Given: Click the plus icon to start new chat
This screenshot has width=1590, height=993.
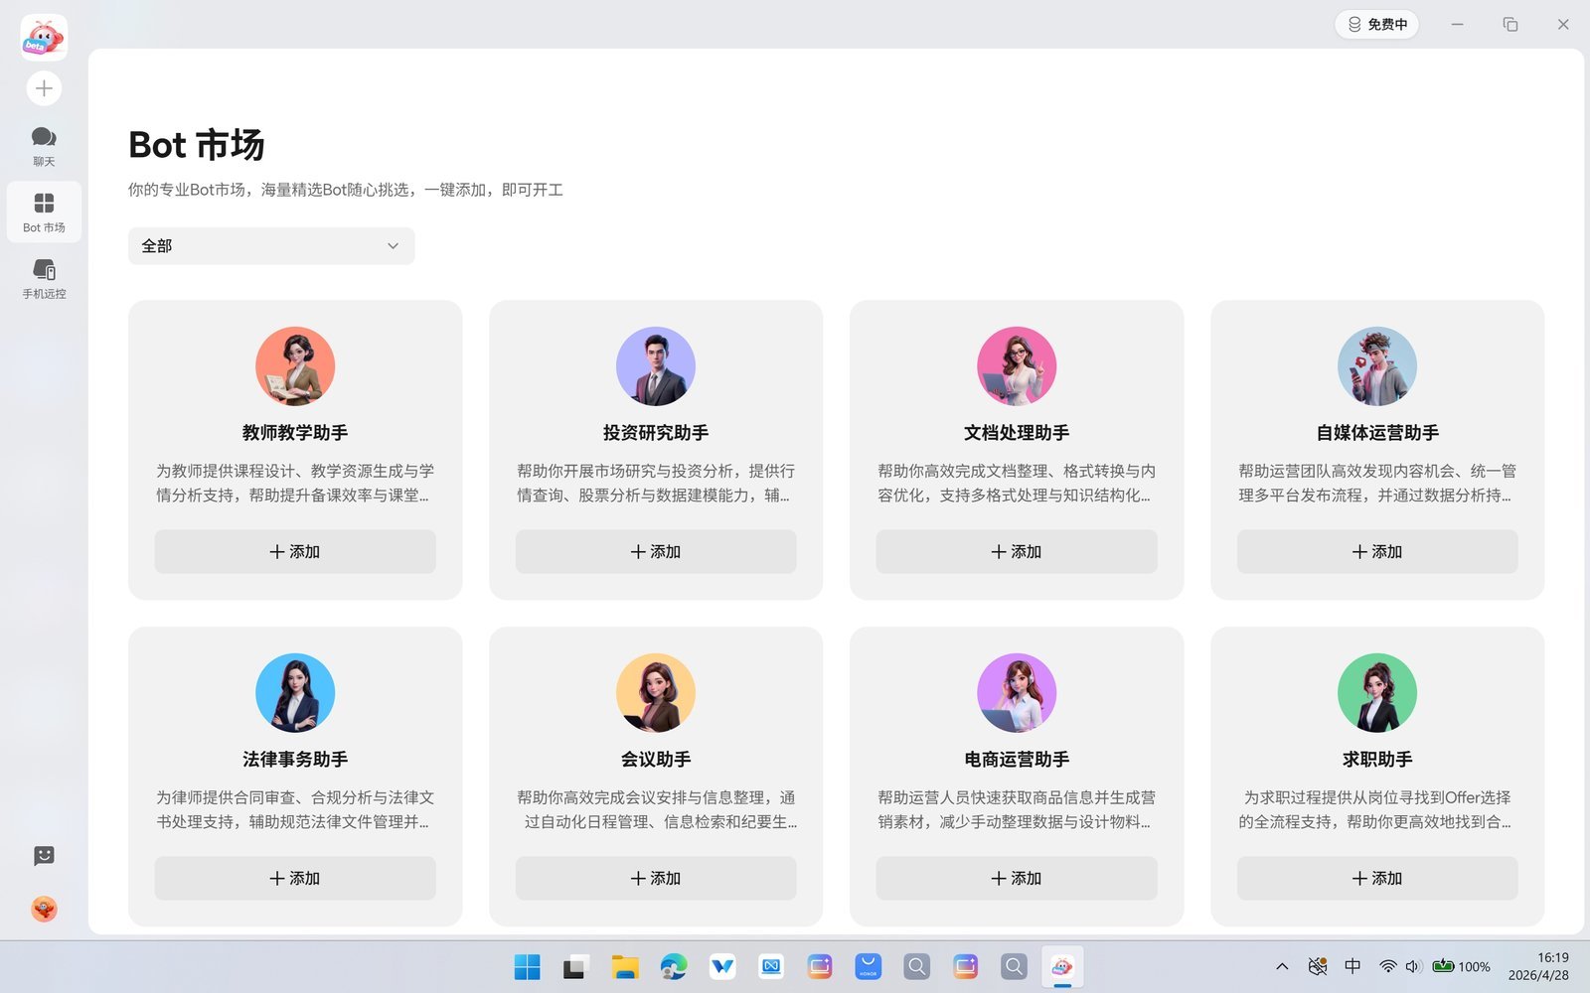Looking at the screenshot, I should coord(44,88).
